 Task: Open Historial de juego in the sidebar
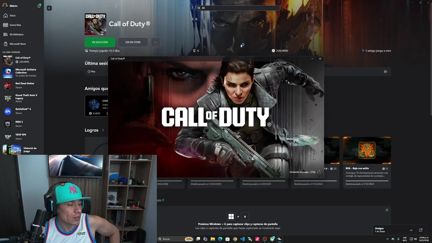pos(22,150)
